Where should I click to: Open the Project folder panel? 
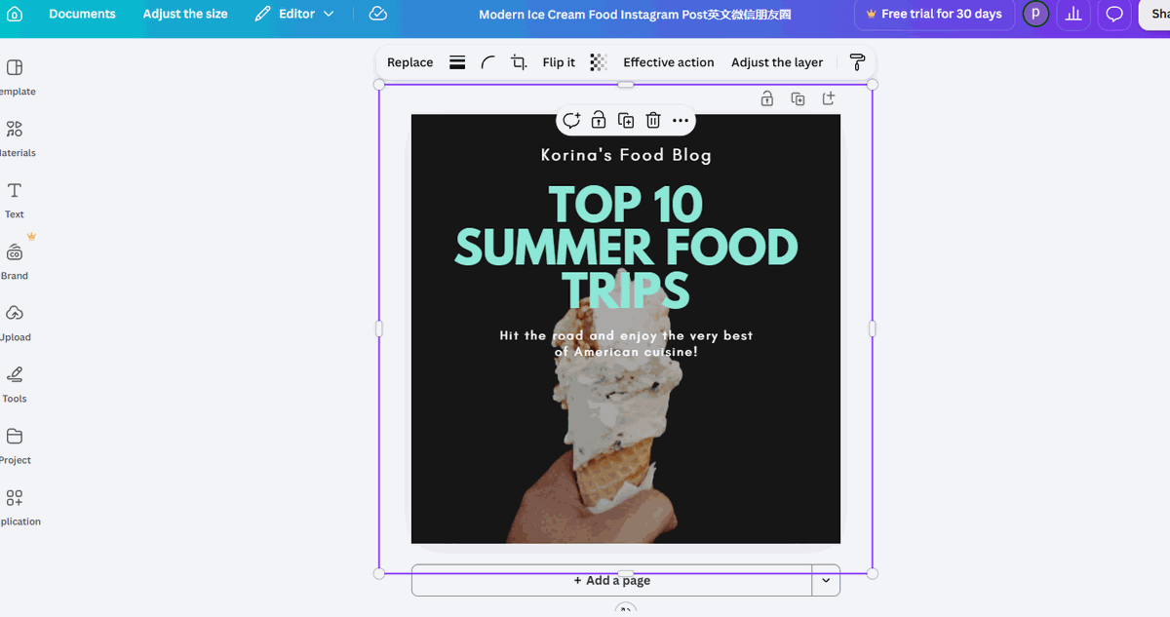tap(15, 445)
